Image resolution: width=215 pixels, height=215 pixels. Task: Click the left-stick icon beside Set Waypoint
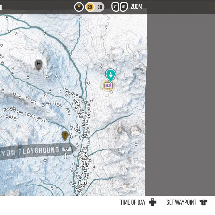pyautogui.click(x=203, y=202)
